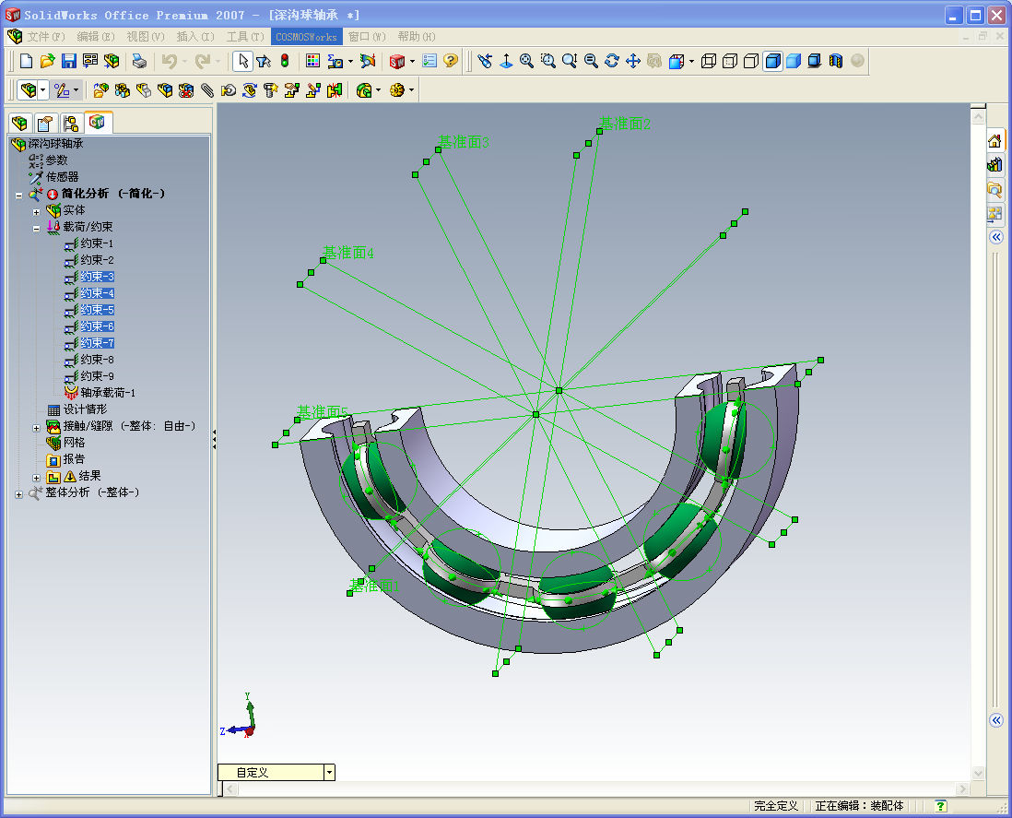Image resolution: width=1012 pixels, height=818 pixels.
Task: Toggle Shadows in Shaded Mode
Action: point(815,62)
